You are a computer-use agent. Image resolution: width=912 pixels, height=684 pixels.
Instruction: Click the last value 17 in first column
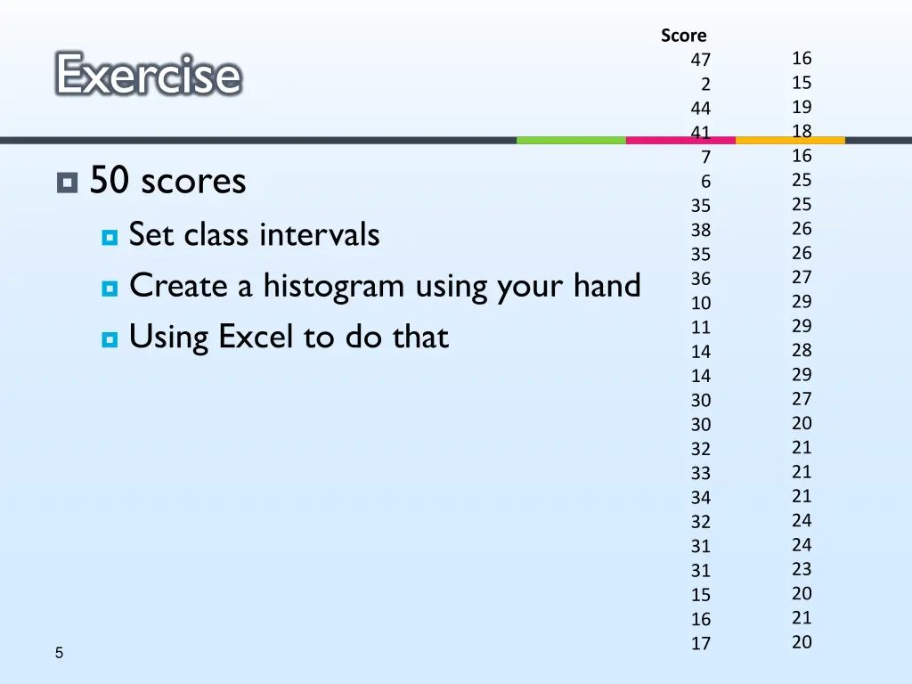(x=701, y=643)
